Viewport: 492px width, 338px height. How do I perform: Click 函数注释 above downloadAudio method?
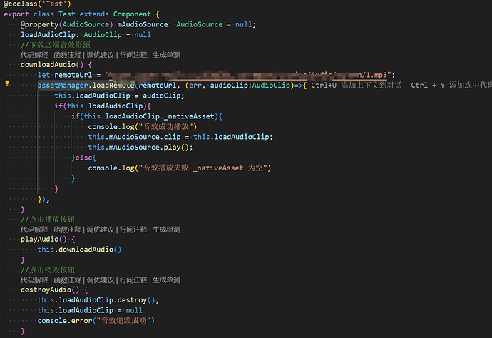pyautogui.click(x=68, y=55)
